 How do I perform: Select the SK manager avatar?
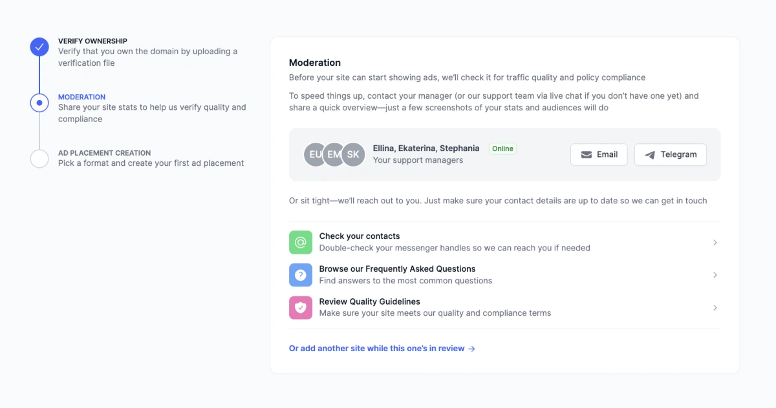click(x=354, y=154)
